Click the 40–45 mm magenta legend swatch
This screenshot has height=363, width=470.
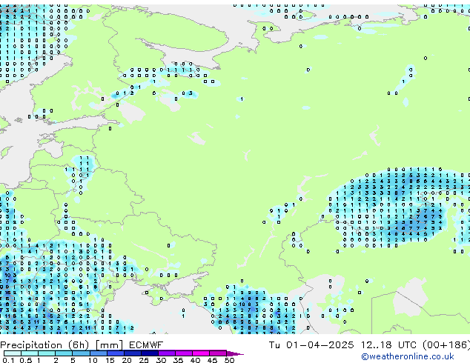(x=201, y=353)
